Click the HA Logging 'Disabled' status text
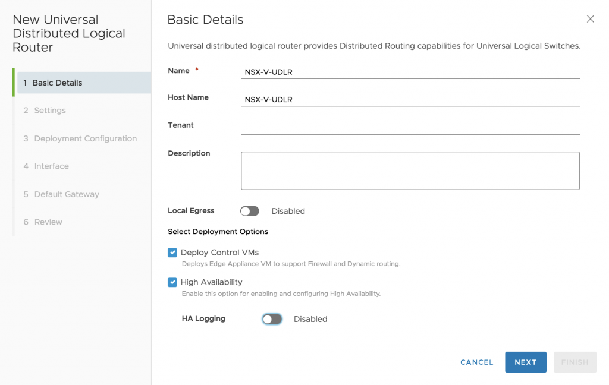Image resolution: width=609 pixels, height=385 pixels. [x=310, y=319]
